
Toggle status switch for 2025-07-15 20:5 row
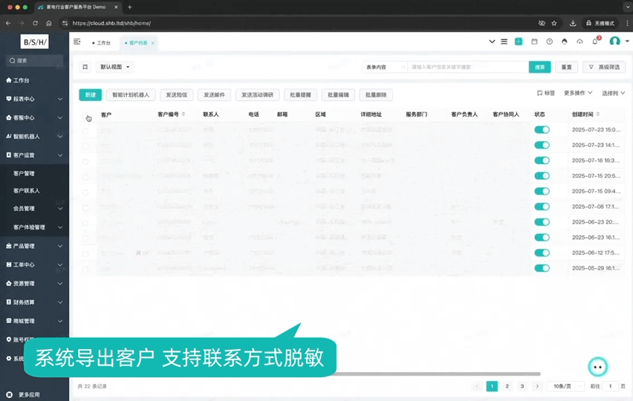point(542,176)
